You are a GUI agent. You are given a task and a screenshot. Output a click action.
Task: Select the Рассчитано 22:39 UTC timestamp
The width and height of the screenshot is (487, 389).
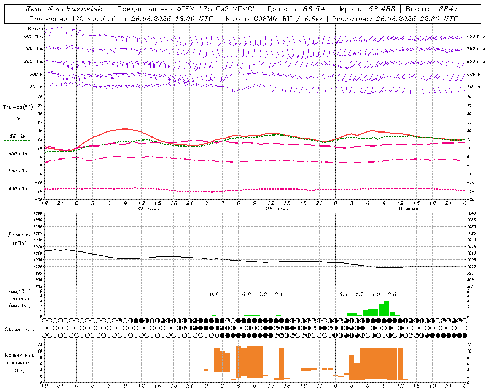click(x=395, y=19)
